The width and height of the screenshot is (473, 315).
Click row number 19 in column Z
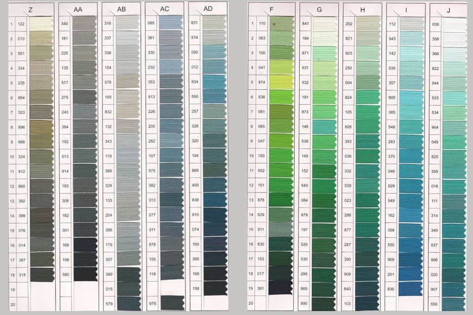tap(12, 290)
